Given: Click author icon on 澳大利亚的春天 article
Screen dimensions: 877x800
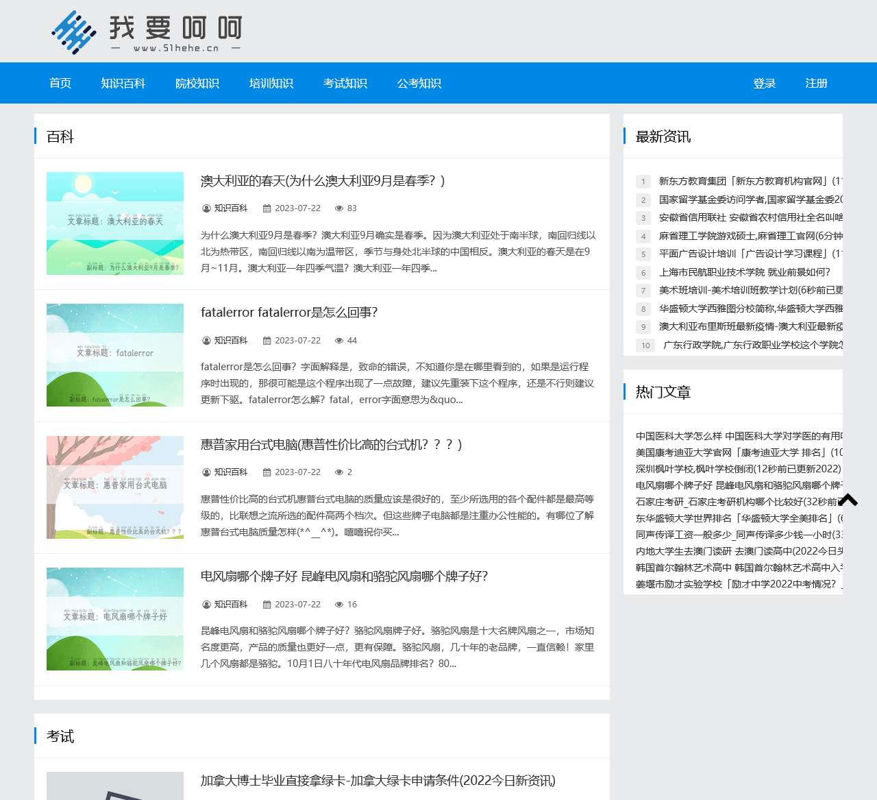Looking at the screenshot, I should [x=206, y=208].
